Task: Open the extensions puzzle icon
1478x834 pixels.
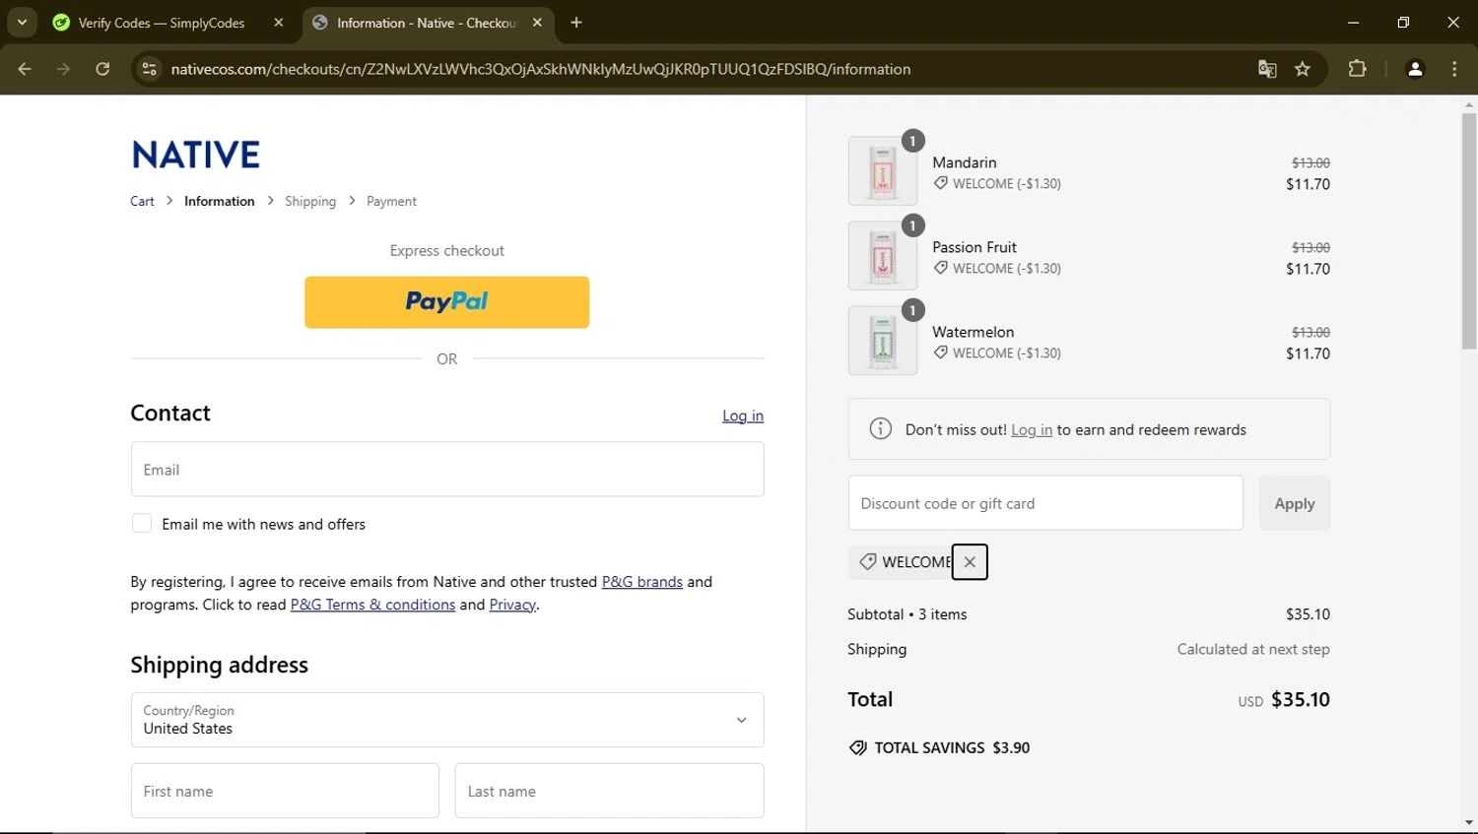Action: pyautogui.click(x=1357, y=69)
